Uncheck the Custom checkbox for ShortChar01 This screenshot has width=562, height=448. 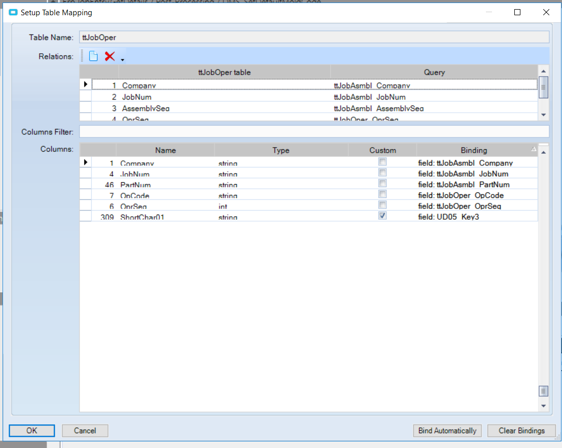382,215
